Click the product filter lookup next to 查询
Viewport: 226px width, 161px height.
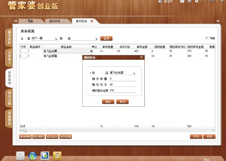(x=97, y=39)
